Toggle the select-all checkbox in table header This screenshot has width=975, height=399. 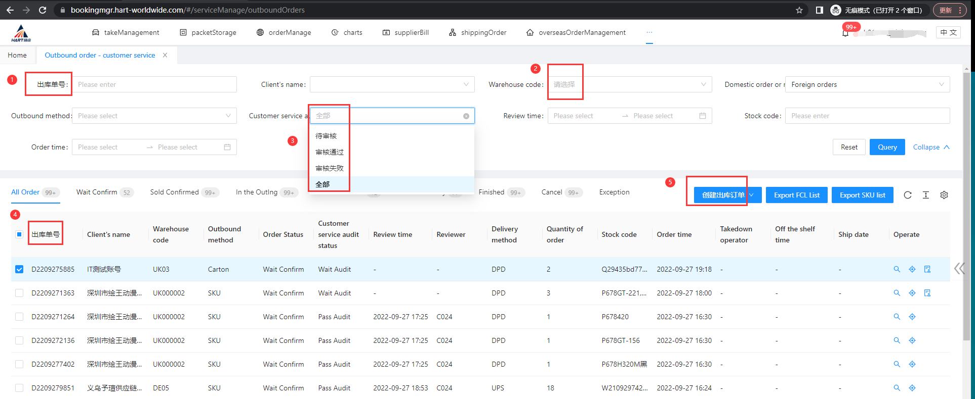pyautogui.click(x=19, y=234)
